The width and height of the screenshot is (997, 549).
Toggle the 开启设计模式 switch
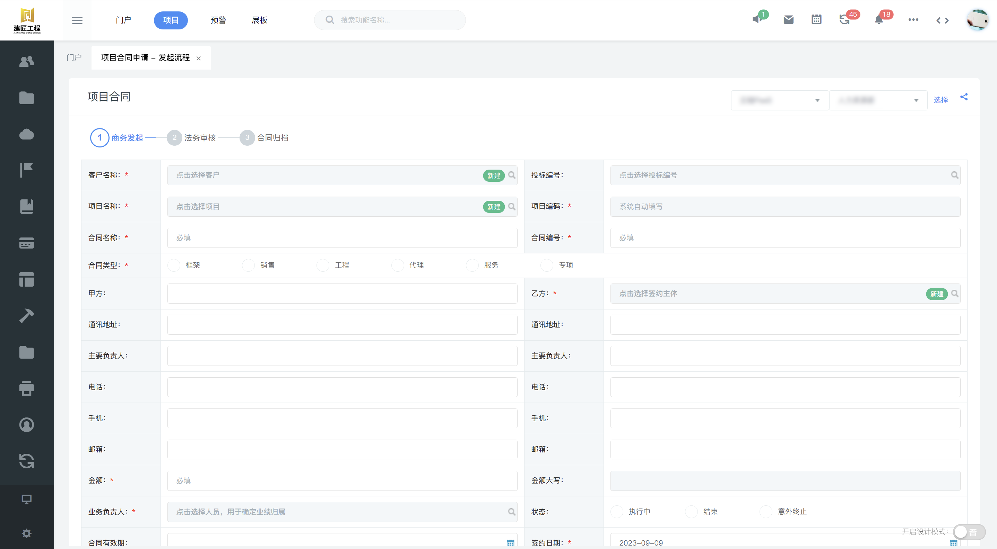point(969,532)
